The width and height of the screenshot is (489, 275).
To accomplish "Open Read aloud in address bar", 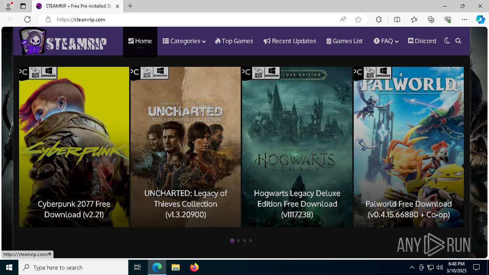I will point(343,19).
